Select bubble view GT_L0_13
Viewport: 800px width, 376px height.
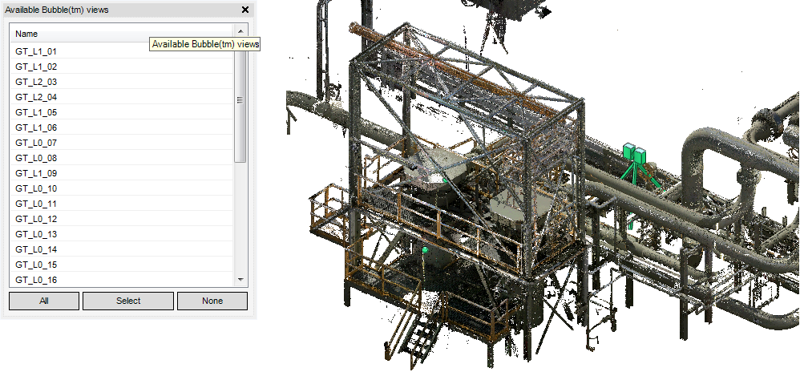(121, 234)
